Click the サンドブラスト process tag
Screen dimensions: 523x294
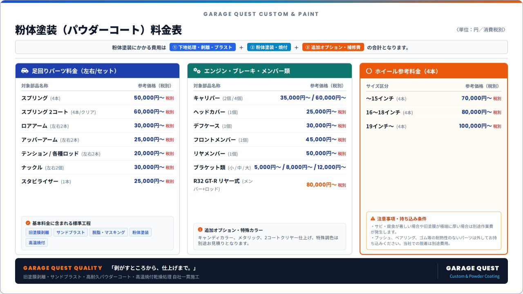point(71,232)
